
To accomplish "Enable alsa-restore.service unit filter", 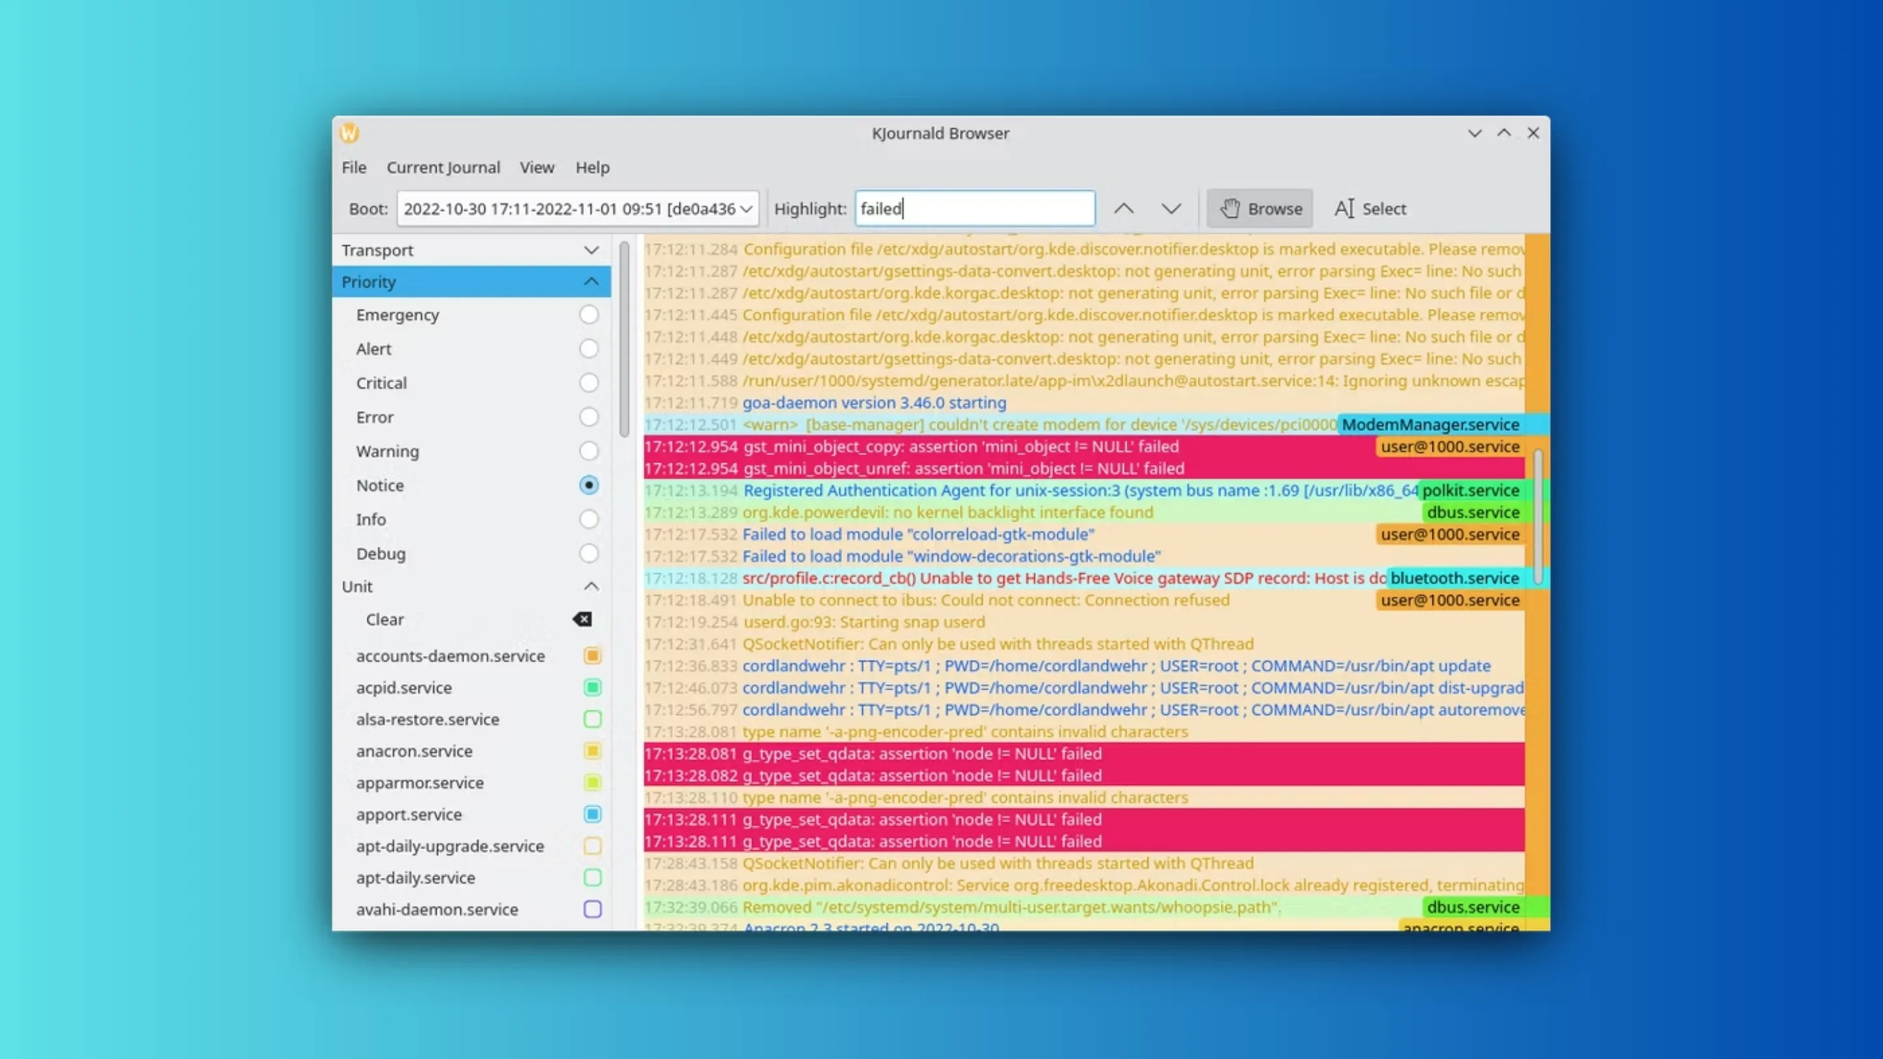I will [x=592, y=719].
